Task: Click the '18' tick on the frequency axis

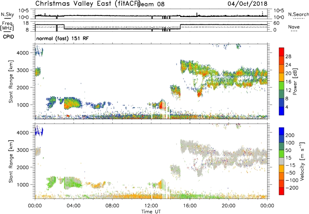Action: [x=26, y=23]
